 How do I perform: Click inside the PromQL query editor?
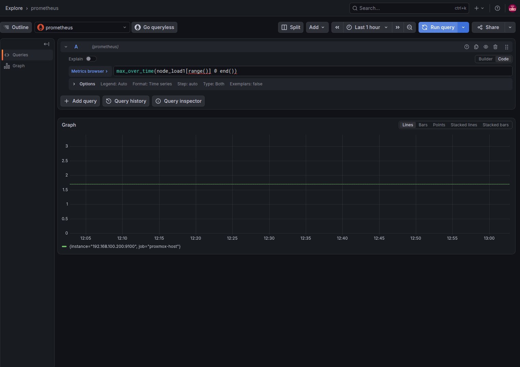313,71
